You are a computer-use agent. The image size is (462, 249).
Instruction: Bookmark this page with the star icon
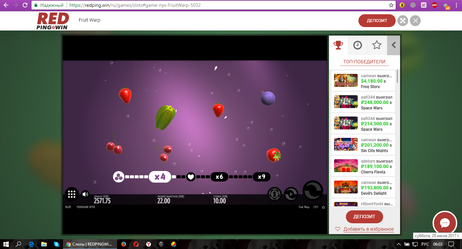(391, 5)
